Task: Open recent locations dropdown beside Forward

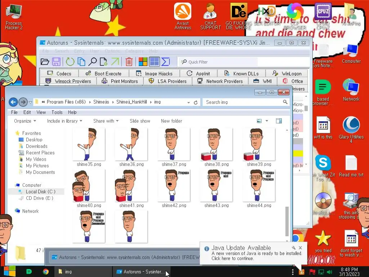Action: 30,102
